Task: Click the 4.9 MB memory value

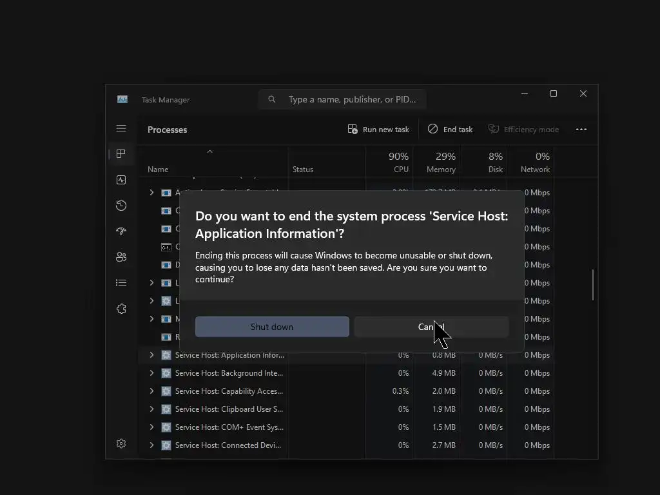Action: point(443,373)
